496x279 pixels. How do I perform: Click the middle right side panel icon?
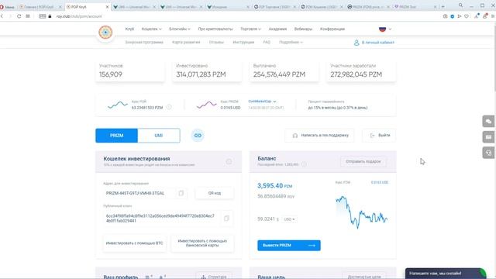(x=488, y=137)
